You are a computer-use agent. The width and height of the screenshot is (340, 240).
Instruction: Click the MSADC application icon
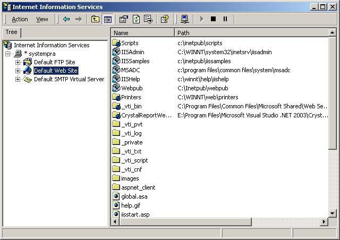116,70
